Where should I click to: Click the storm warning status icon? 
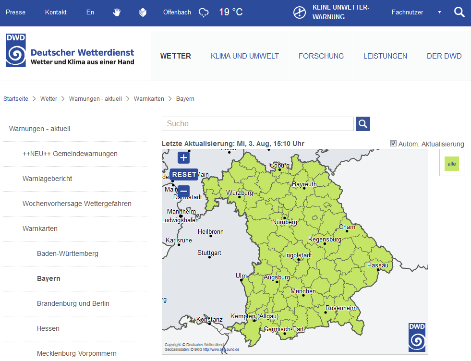300,12
